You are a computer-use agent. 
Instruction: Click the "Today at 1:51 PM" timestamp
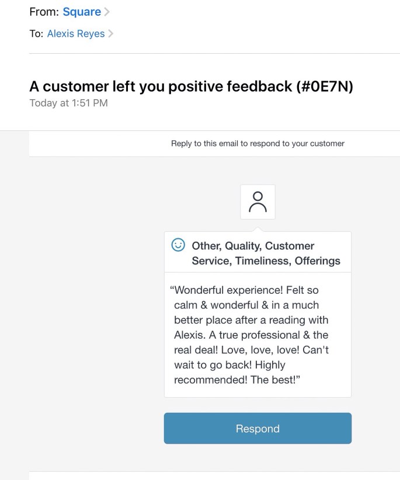coord(68,103)
